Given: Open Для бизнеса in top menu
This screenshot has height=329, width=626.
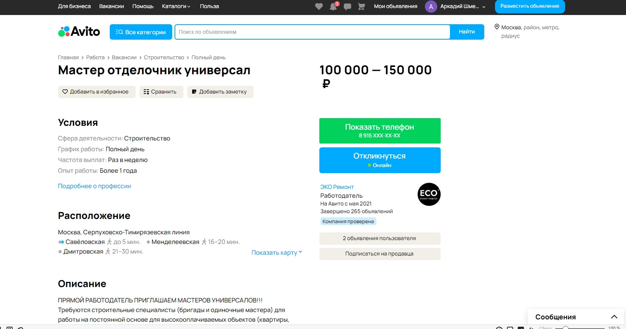Looking at the screenshot, I should 74,7.
